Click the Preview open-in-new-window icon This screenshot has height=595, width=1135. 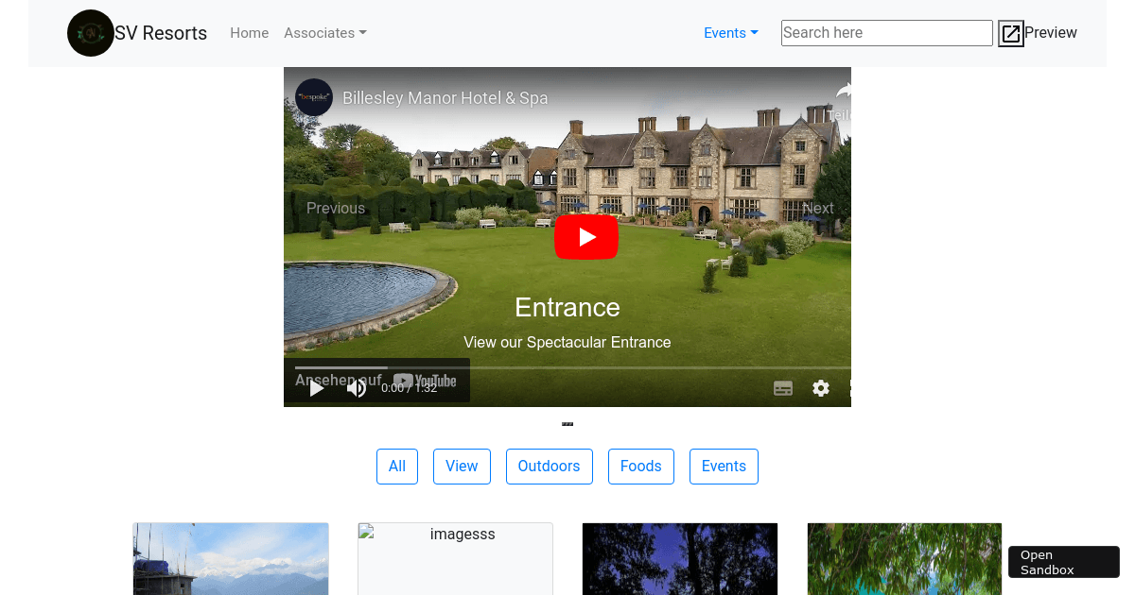(1011, 34)
